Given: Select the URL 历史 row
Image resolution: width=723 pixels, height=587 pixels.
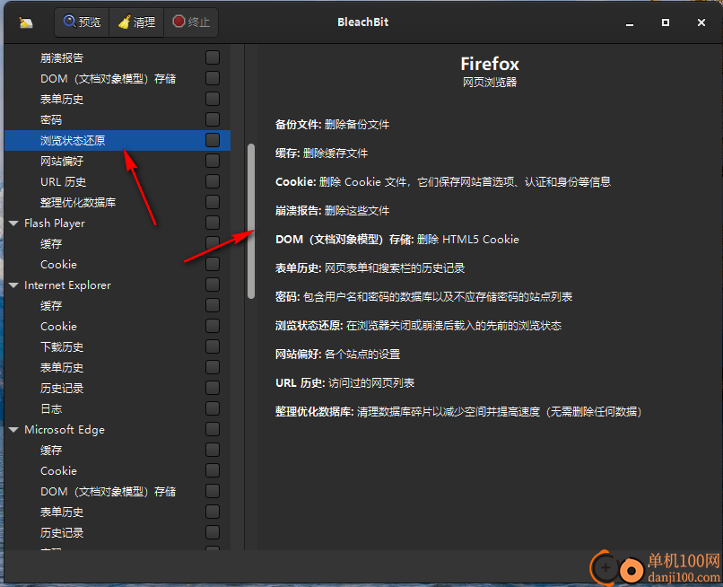Looking at the screenshot, I should coord(118,181).
